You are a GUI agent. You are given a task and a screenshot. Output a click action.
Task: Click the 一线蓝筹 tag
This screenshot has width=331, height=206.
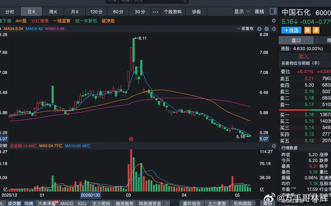tap(62, 21)
